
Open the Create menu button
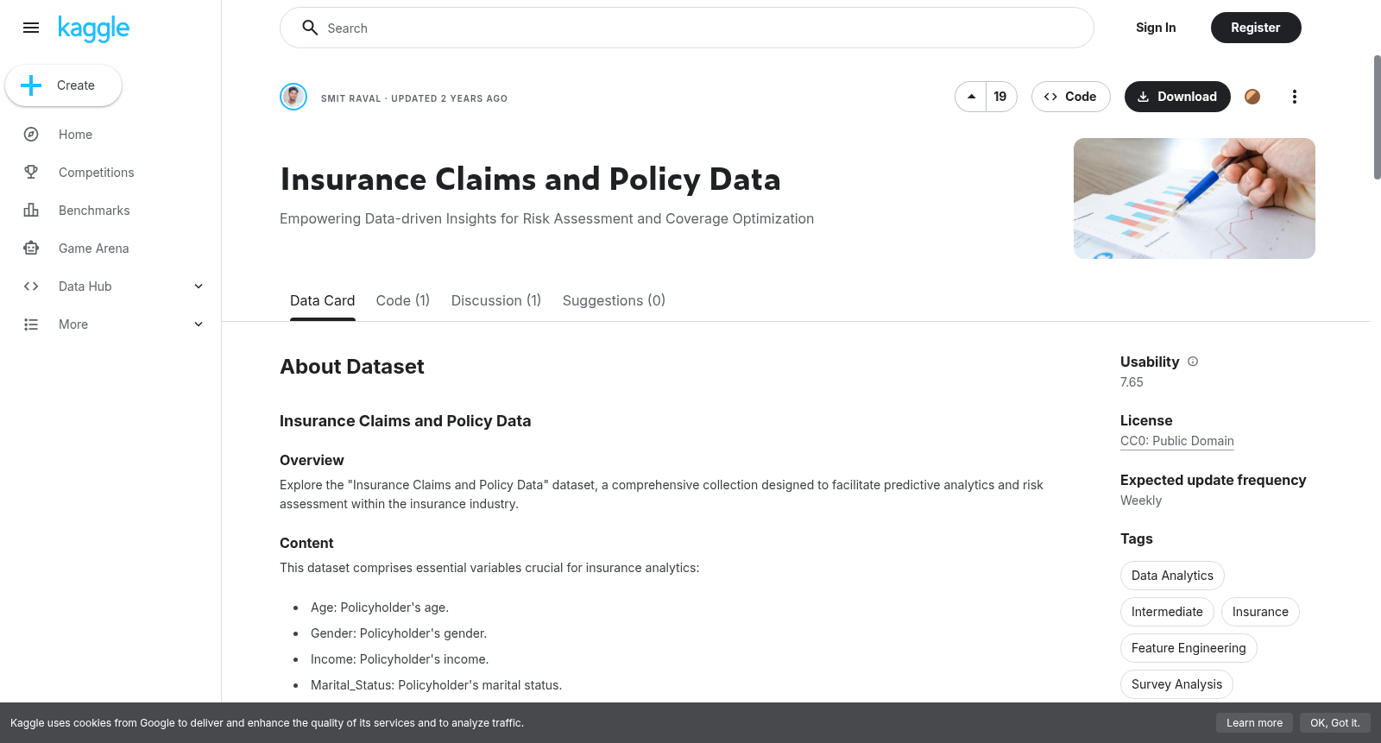(64, 85)
